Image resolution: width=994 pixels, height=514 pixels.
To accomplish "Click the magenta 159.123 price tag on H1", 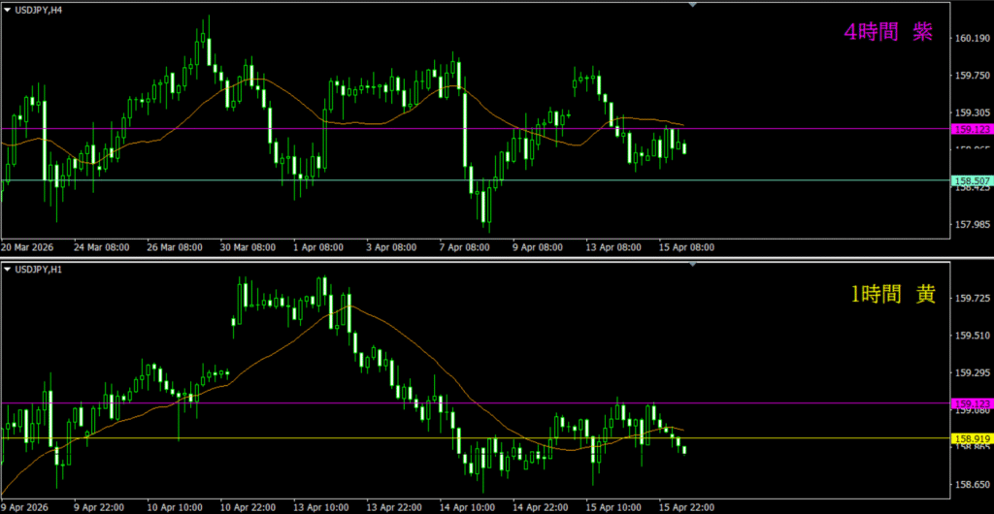I will pyautogui.click(x=972, y=403).
